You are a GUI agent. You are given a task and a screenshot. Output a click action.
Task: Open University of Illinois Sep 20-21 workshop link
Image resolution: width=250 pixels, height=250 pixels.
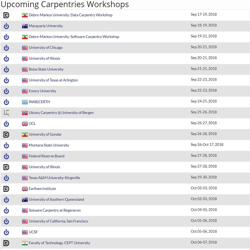[44, 58]
